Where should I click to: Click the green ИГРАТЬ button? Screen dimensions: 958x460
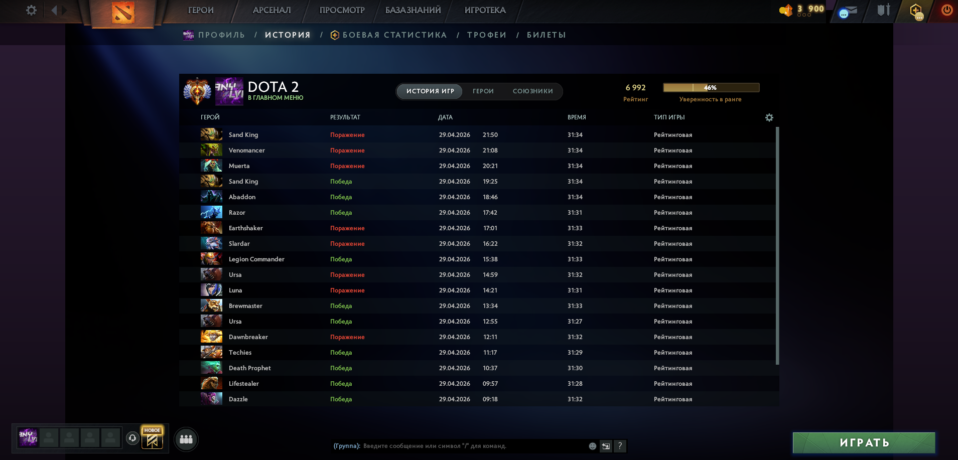pos(864,443)
